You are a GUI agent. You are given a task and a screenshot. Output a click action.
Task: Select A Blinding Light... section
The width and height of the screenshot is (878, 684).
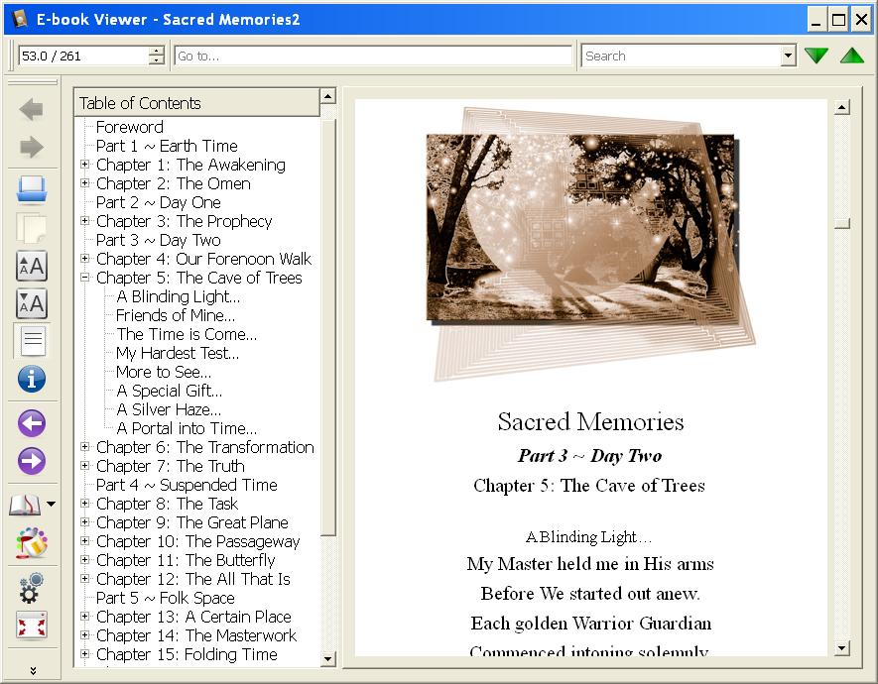point(178,296)
